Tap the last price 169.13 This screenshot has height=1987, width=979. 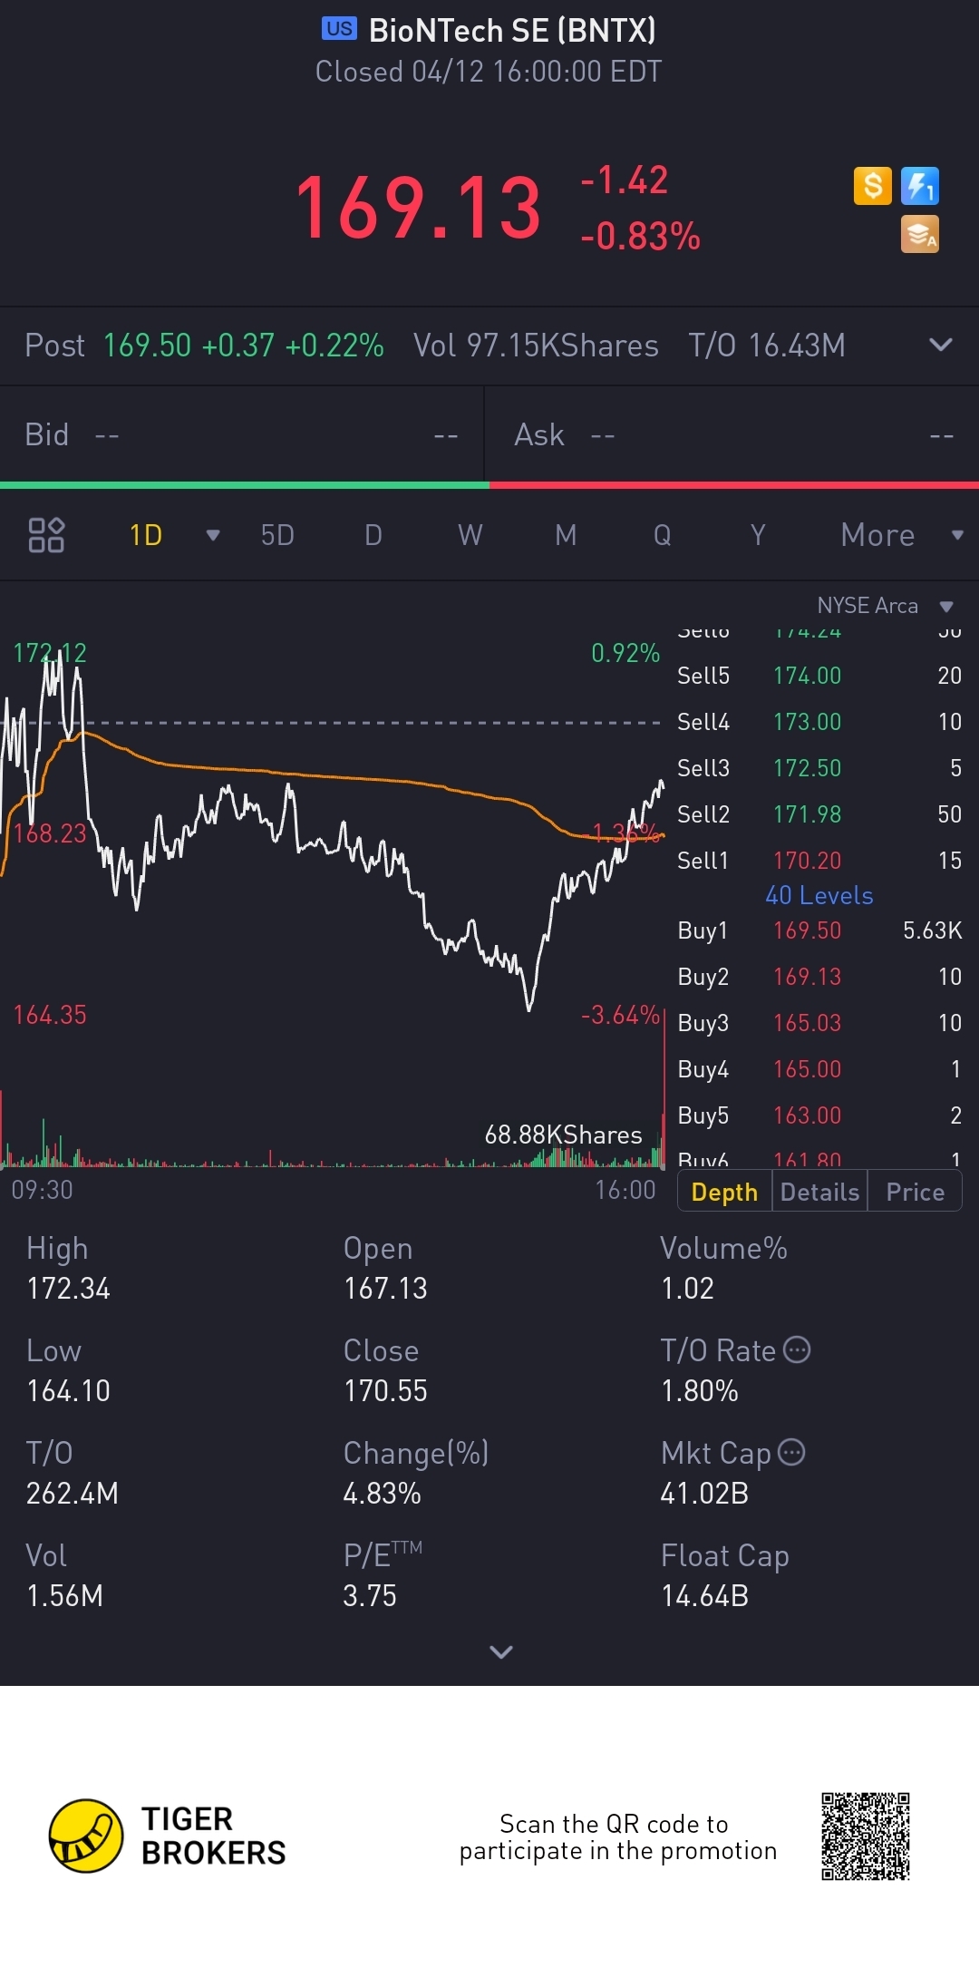coord(419,209)
